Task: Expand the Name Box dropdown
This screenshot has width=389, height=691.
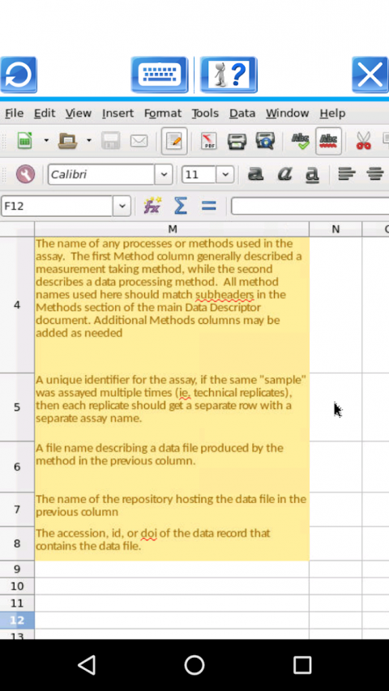Action: pyautogui.click(x=122, y=206)
